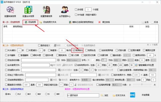Click 随机图 background icon
Image resolution: width=161 pixels, height=102 pixels.
(60, 80)
